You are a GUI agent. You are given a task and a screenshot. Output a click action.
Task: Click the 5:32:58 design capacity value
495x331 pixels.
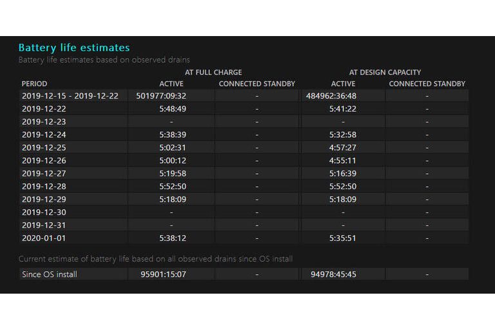coord(343,135)
